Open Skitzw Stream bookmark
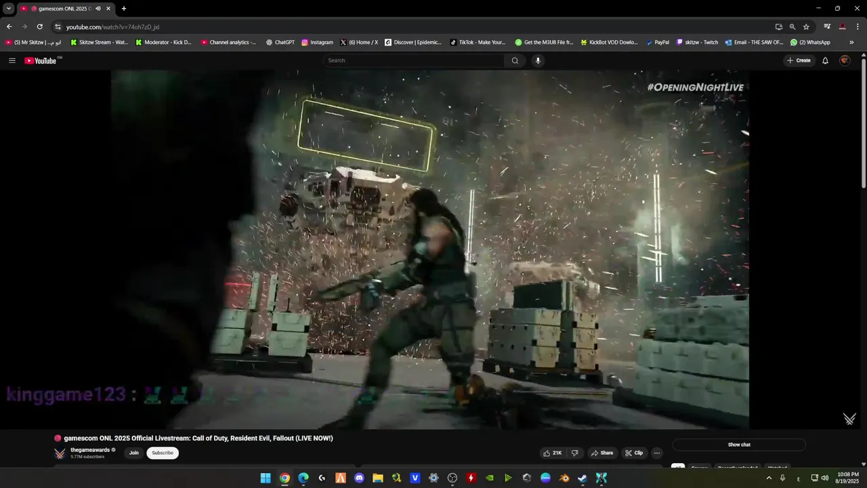The image size is (867, 488). pos(98,42)
